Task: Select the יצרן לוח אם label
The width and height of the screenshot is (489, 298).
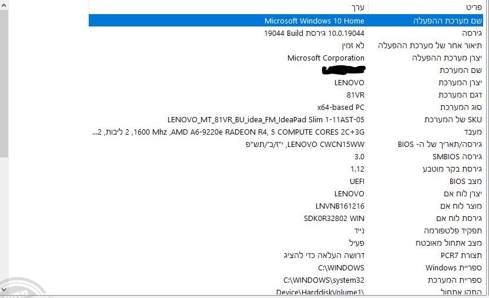Action: 463,193
